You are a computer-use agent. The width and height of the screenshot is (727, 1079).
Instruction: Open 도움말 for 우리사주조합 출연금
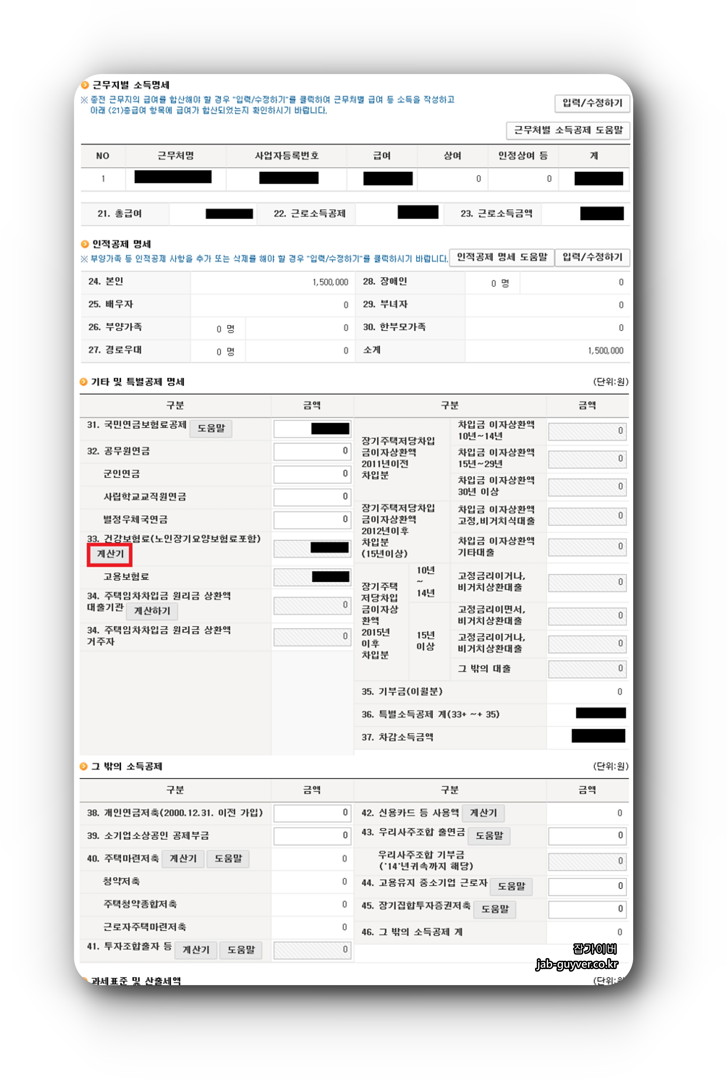tap(489, 836)
